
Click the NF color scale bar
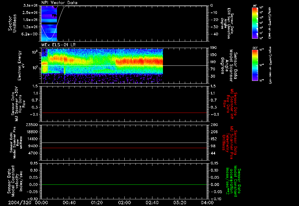click(x=255, y=23)
